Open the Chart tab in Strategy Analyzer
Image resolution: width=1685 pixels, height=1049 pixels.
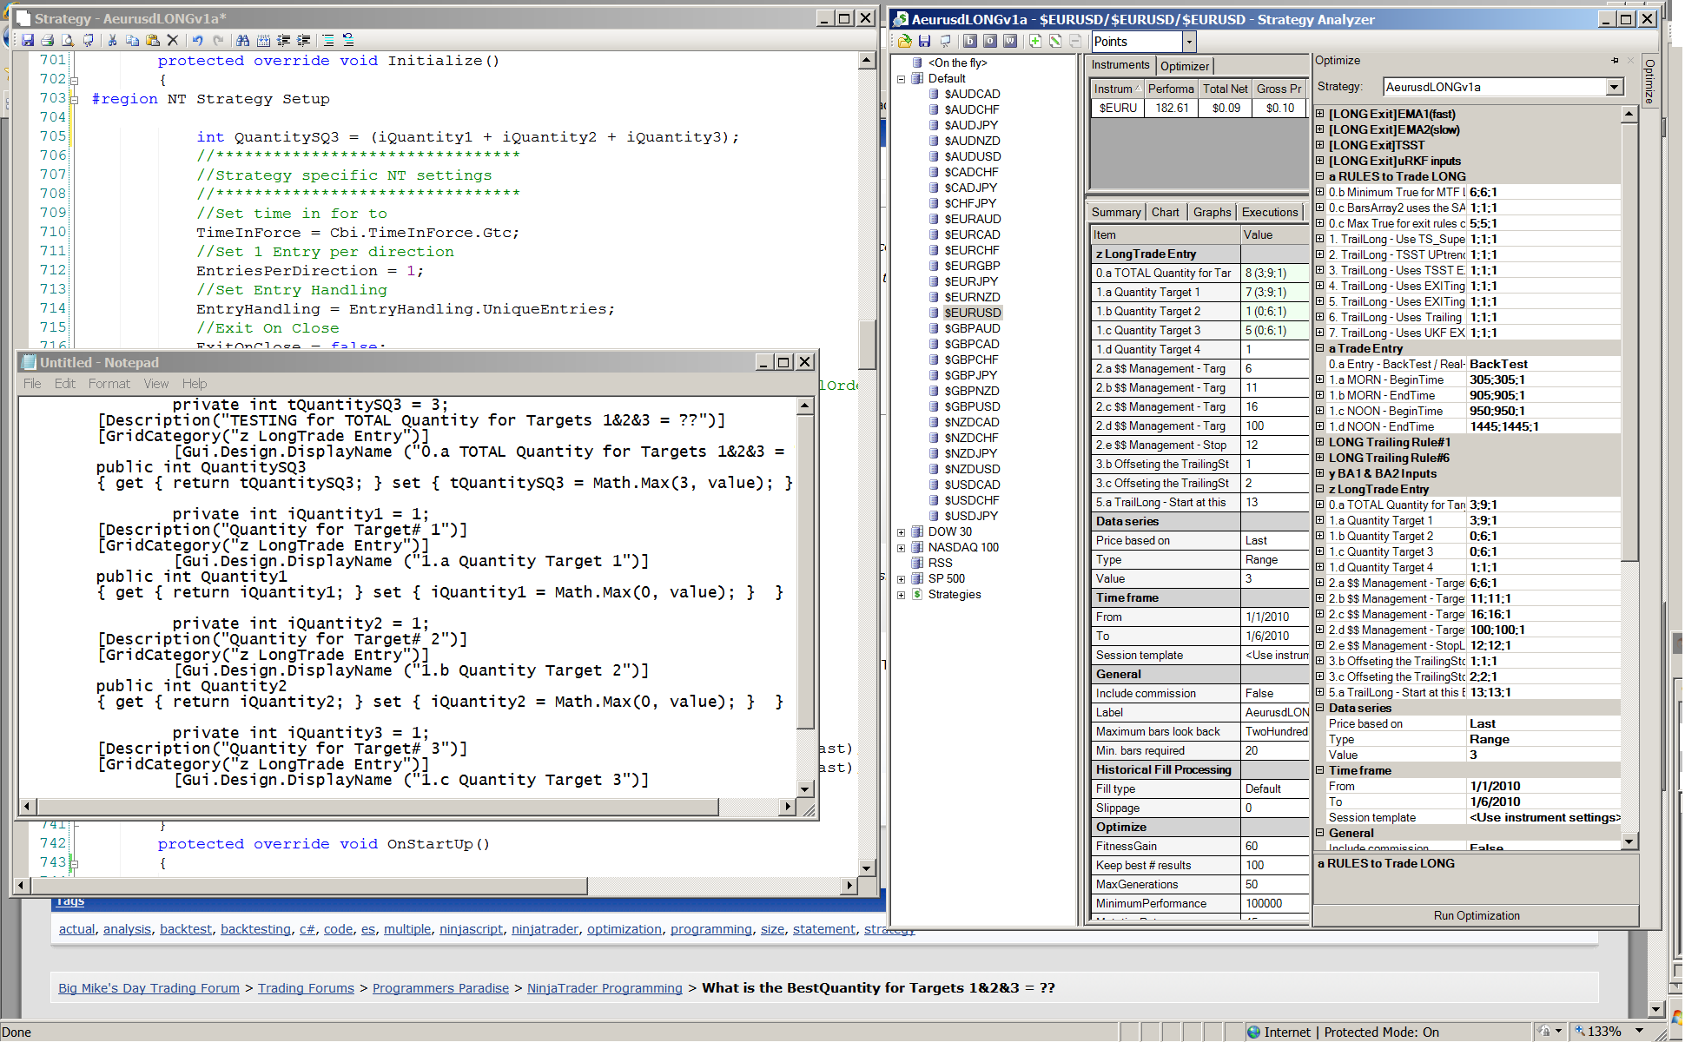click(1166, 212)
